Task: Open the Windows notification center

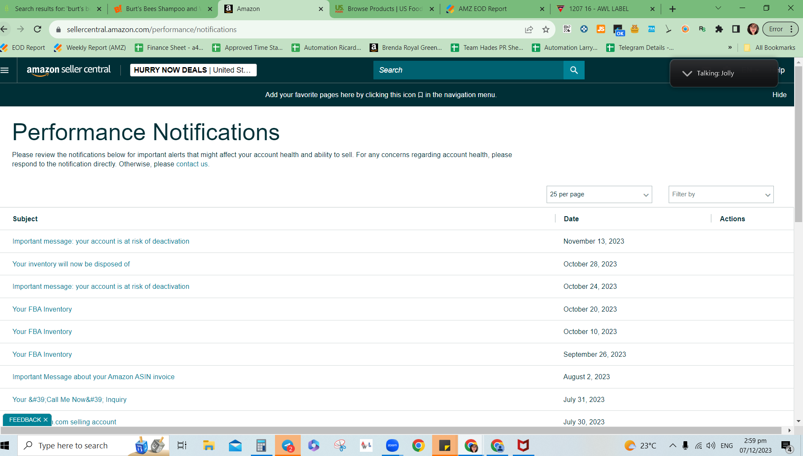Action: (x=786, y=445)
